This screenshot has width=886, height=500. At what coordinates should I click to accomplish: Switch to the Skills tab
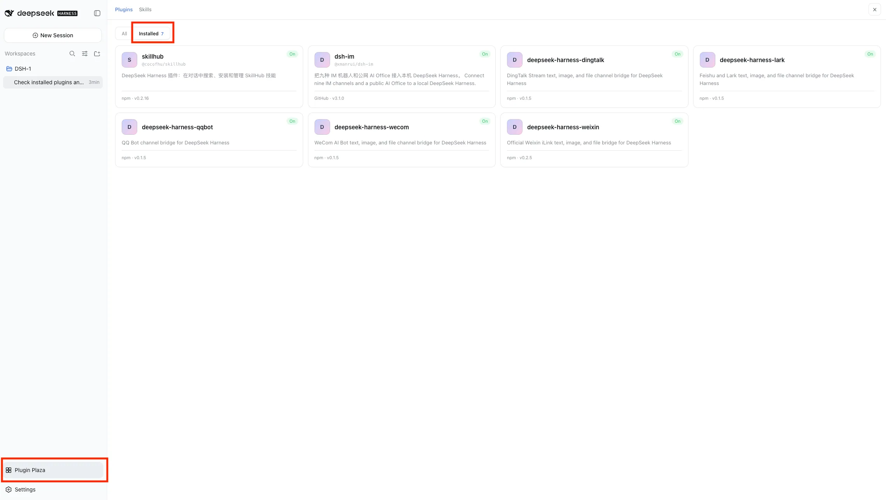tap(145, 10)
